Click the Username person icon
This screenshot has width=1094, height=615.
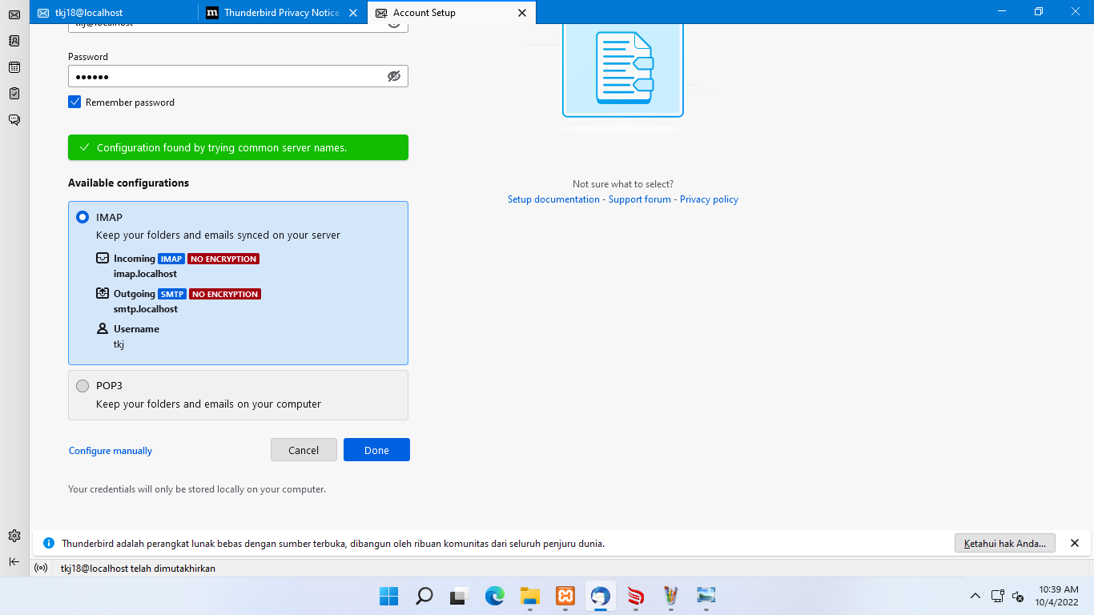click(x=103, y=329)
